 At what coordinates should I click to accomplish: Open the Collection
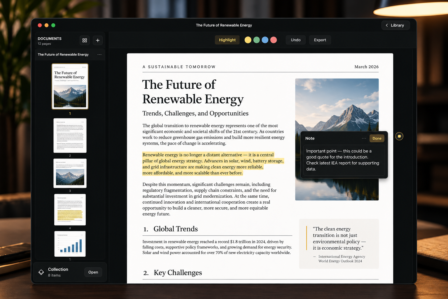tap(93, 272)
